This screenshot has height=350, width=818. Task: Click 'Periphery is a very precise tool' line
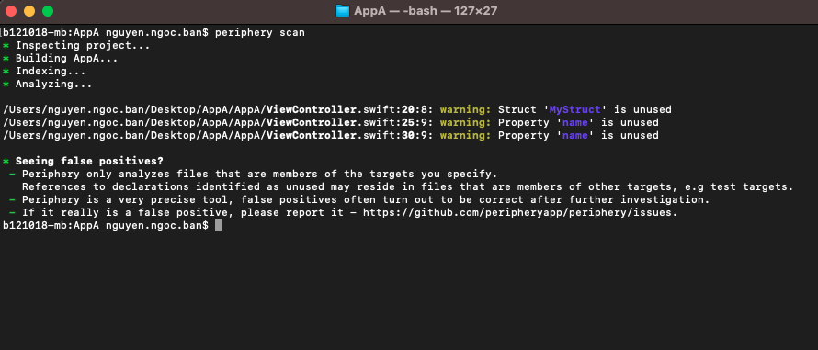365,199
